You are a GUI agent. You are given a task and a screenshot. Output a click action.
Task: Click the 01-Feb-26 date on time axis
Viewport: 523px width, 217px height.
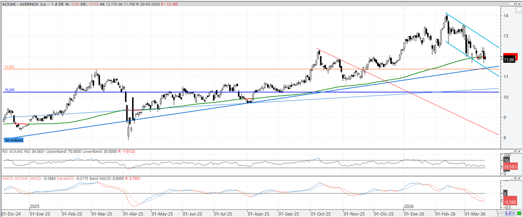pyautogui.click(x=444, y=214)
